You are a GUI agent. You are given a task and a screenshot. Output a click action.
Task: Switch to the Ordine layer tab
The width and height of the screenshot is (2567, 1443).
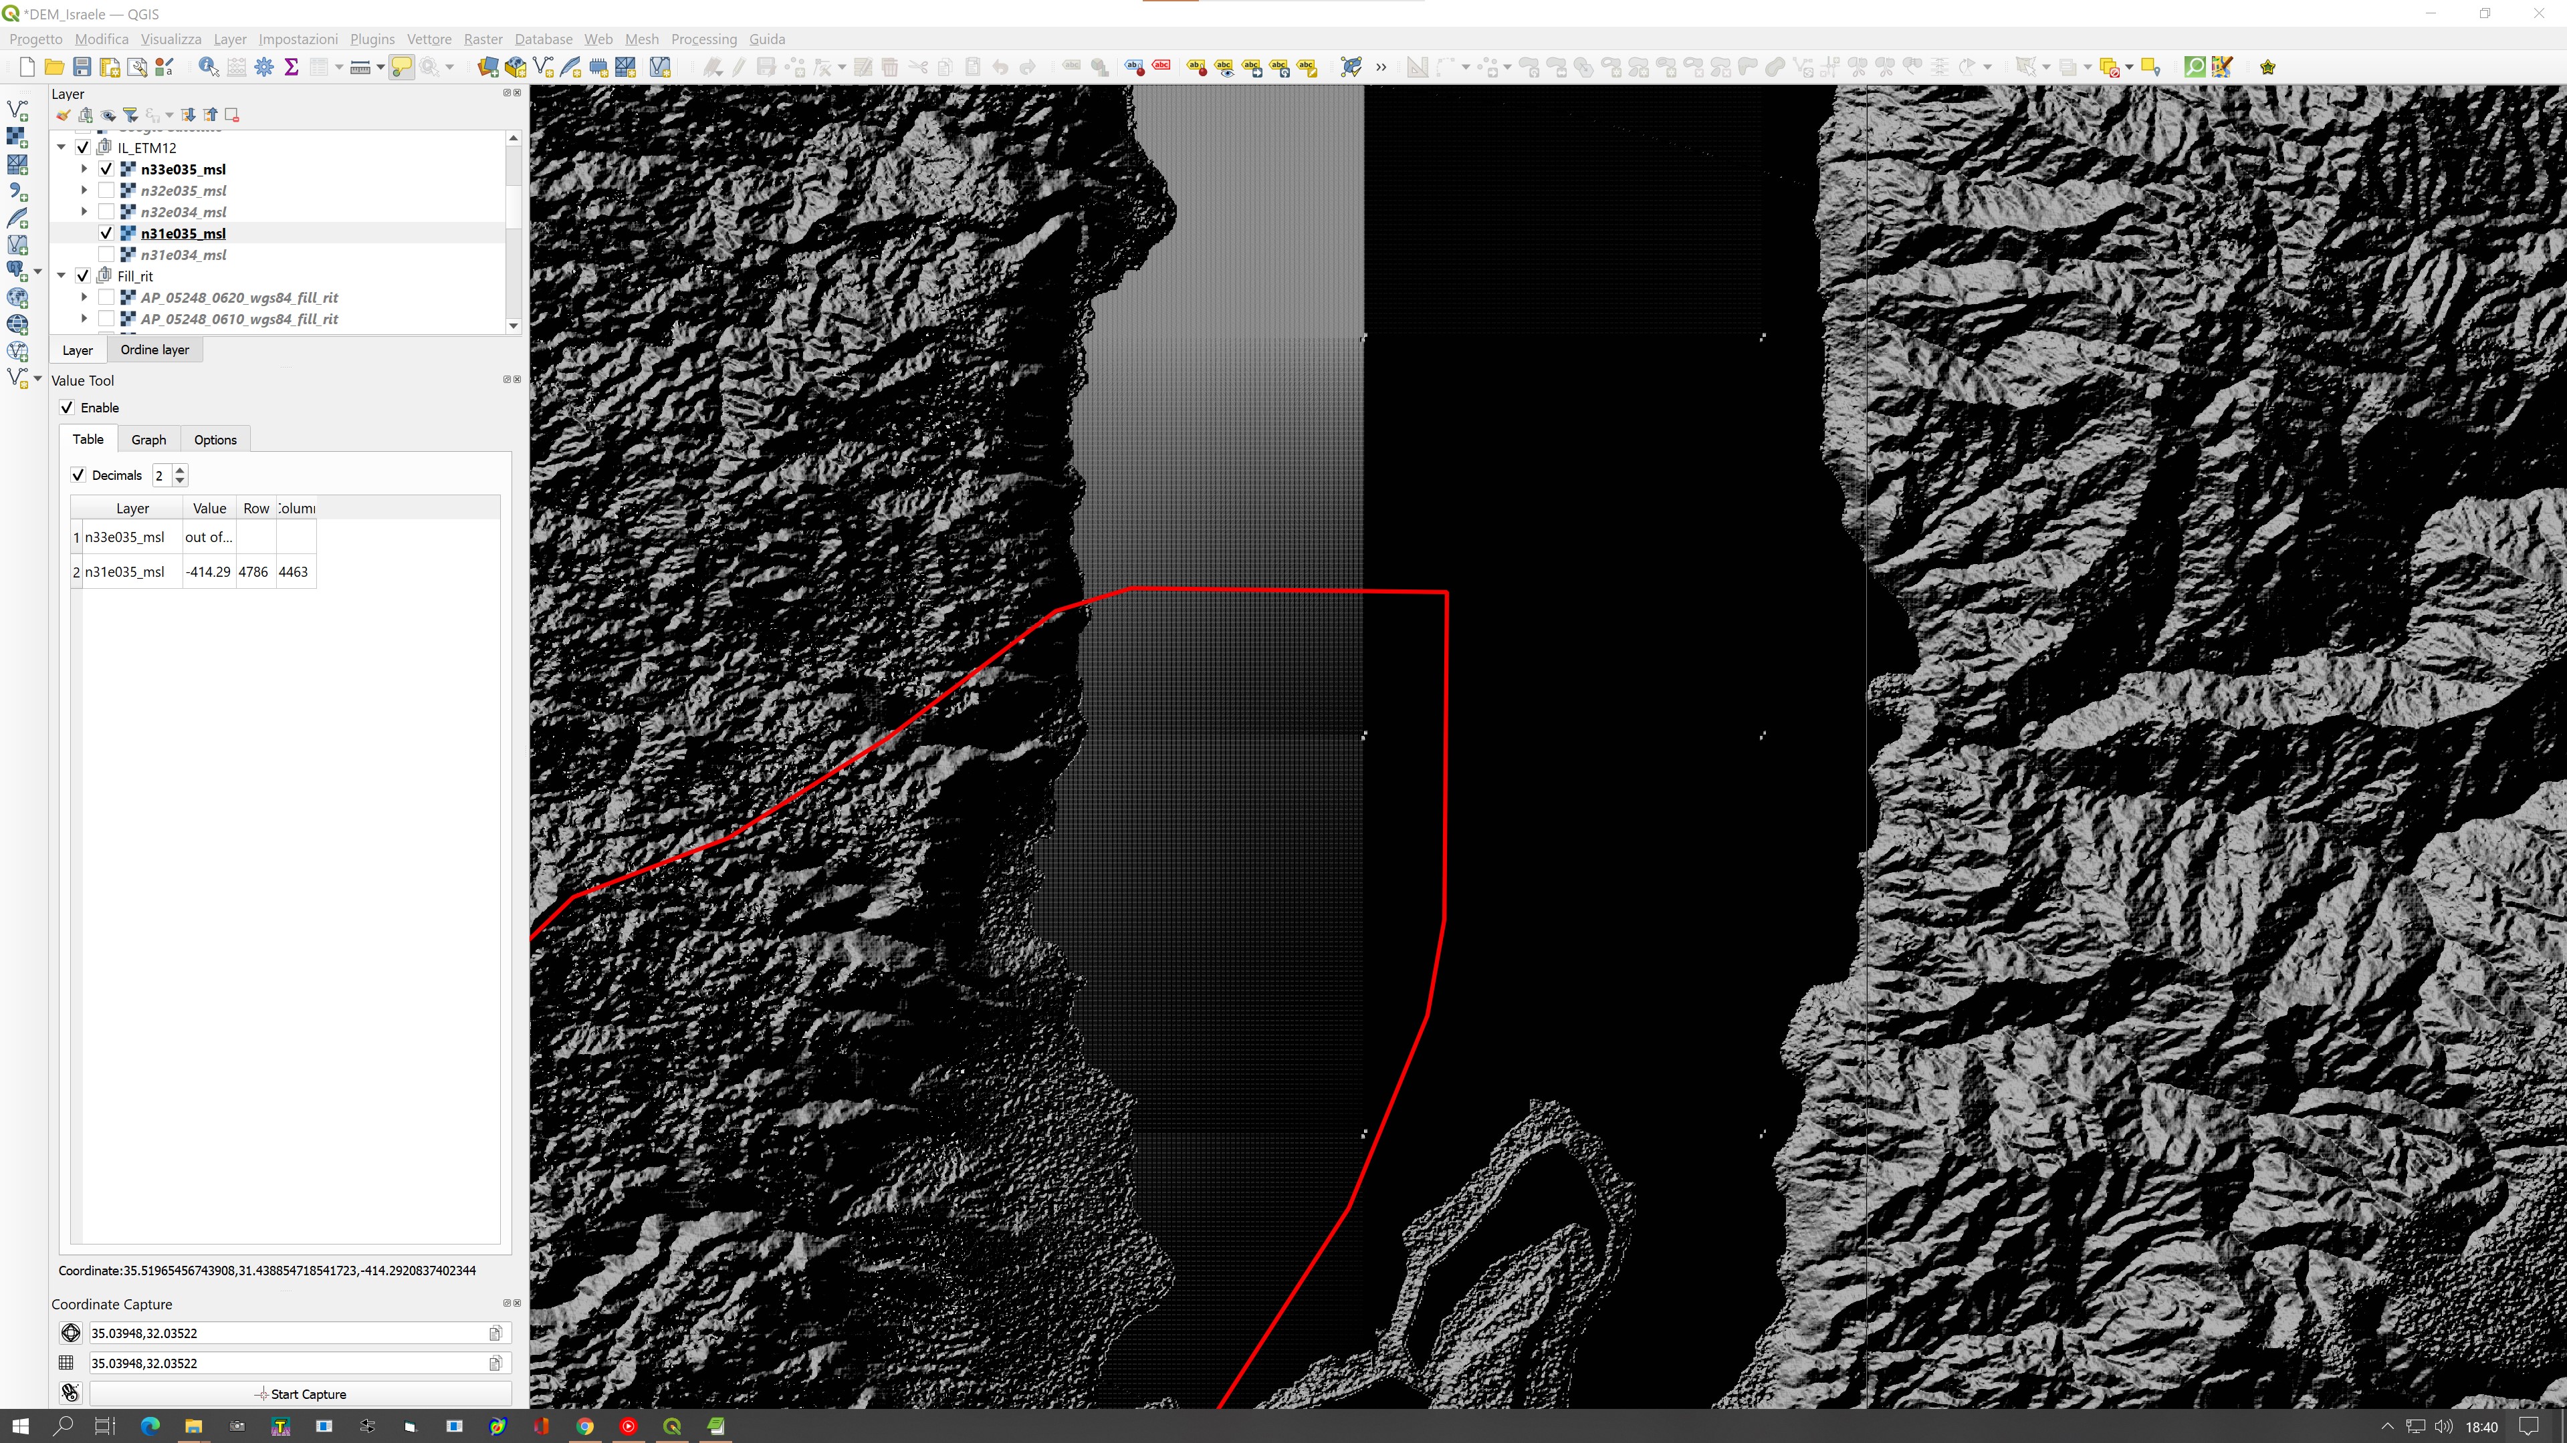pos(154,350)
